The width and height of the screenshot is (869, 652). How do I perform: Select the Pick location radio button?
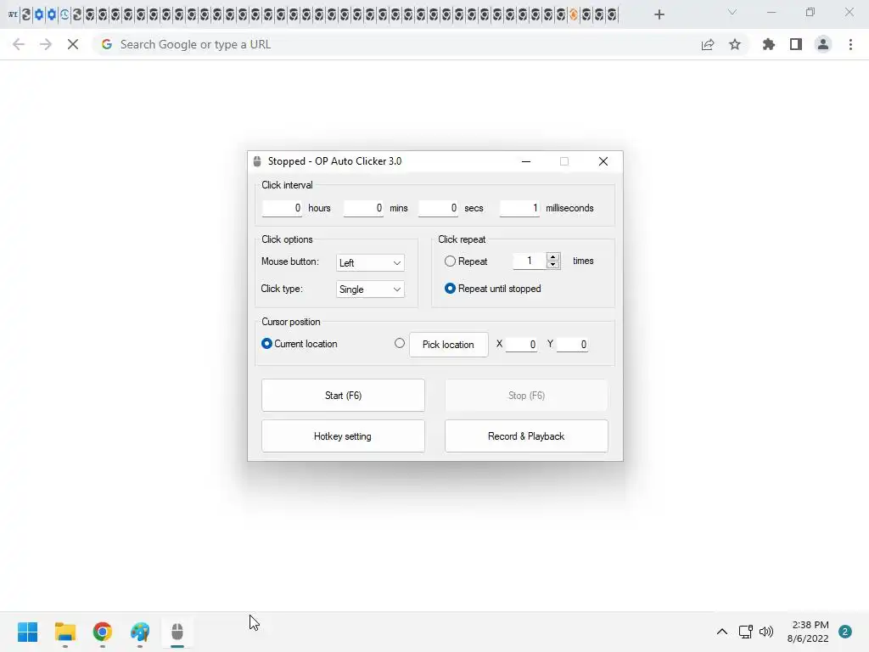(x=400, y=343)
